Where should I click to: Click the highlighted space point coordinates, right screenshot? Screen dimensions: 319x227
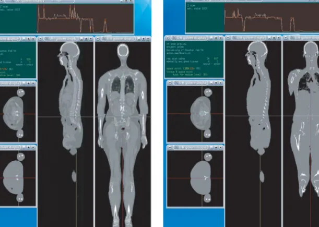pos(189,68)
